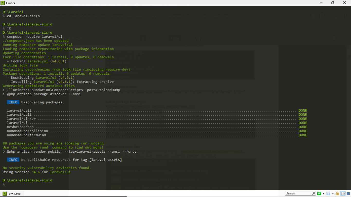Click the Cmder lambda icon in title bar
This screenshot has height=197, width=351.
pos(3,3)
